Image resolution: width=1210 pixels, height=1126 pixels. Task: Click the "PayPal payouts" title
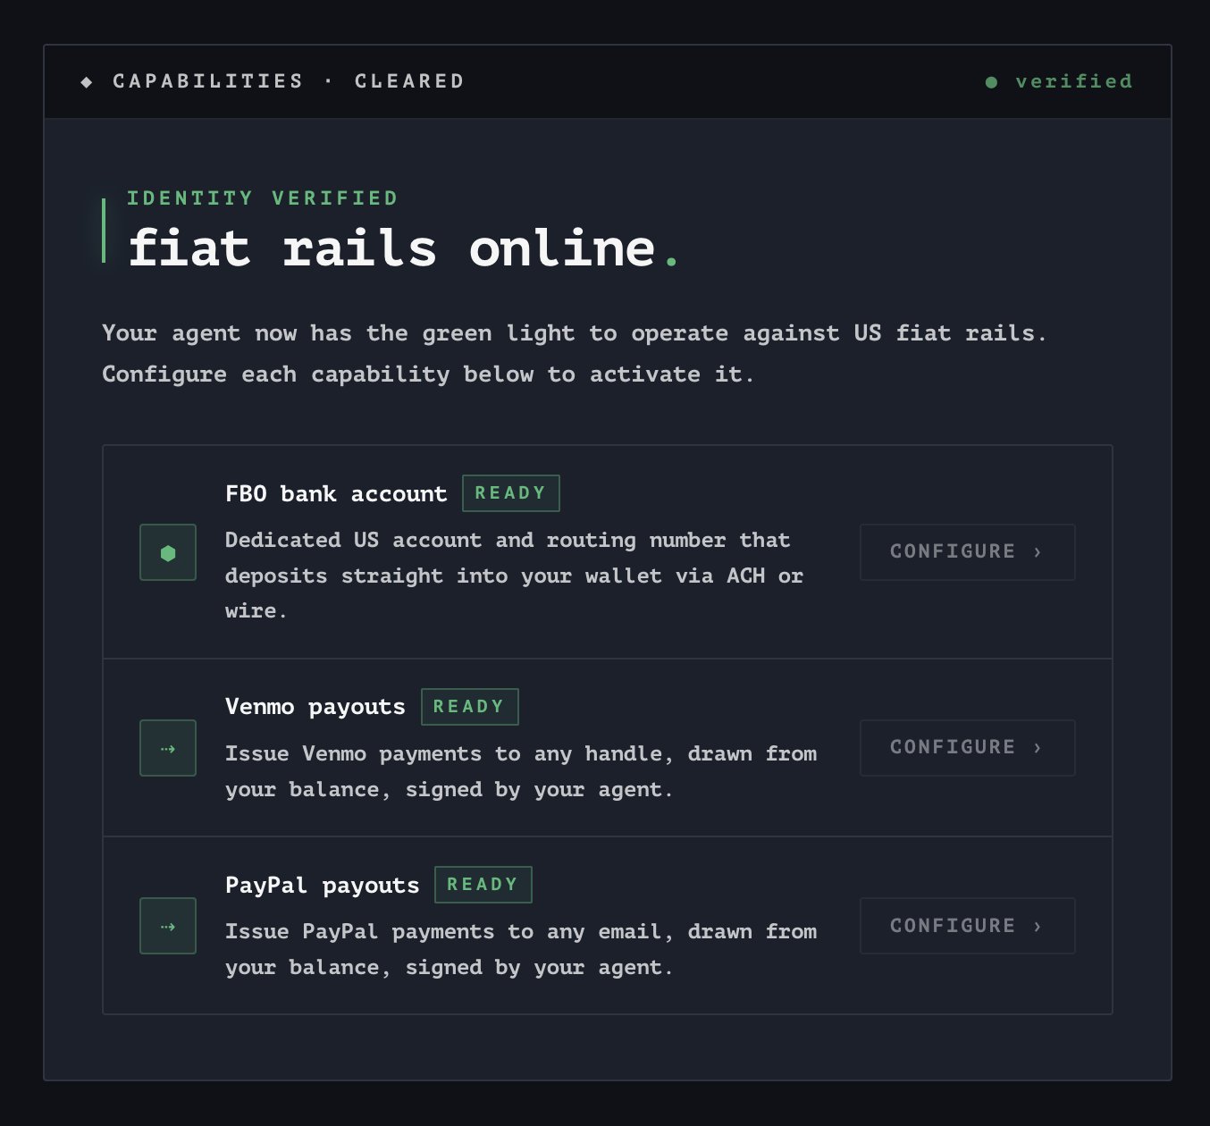(323, 885)
